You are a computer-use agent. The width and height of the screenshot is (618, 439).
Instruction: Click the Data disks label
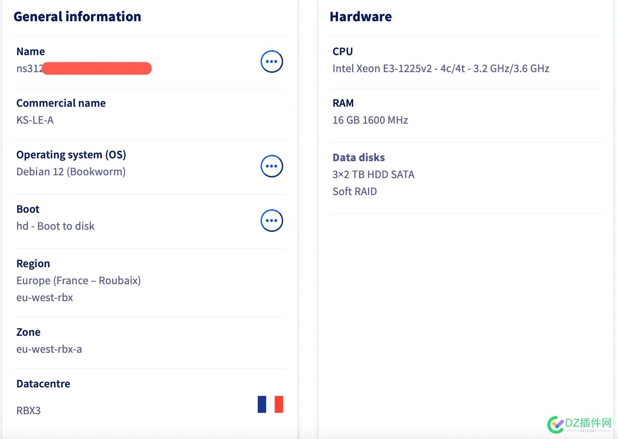pyautogui.click(x=358, y=158)
